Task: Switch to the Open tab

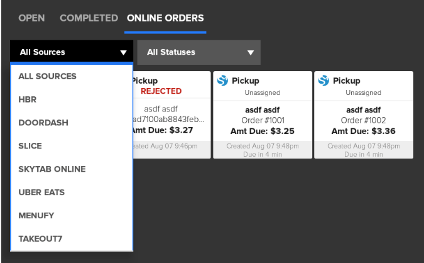Action: tap(31, 18)
